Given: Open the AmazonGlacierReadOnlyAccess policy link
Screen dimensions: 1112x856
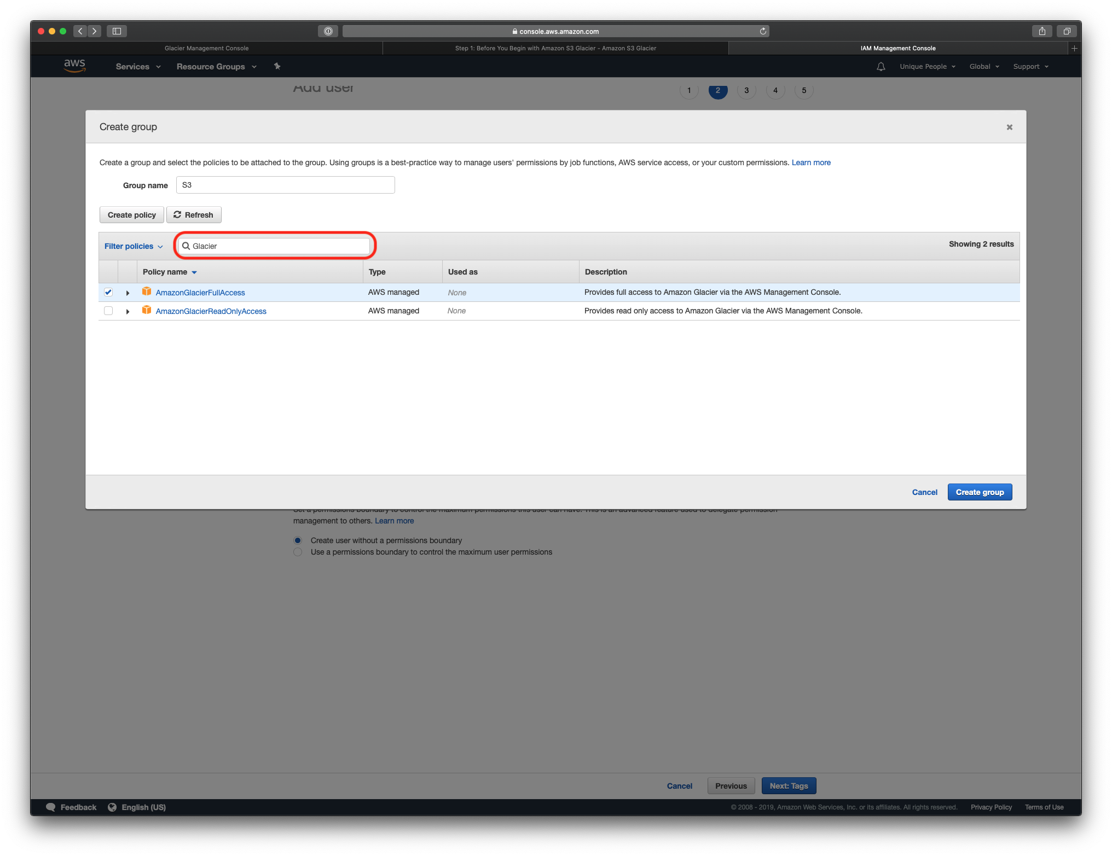Looking at the screenshot, I should 211,311.
